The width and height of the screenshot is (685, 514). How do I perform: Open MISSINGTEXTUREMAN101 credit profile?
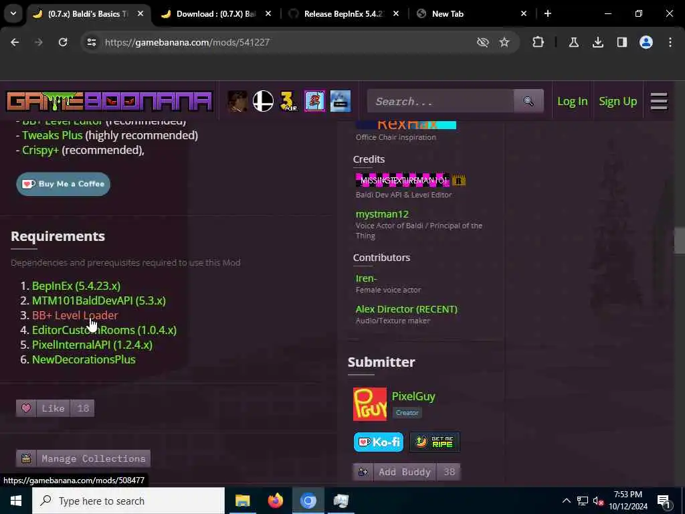pos(402,180)
